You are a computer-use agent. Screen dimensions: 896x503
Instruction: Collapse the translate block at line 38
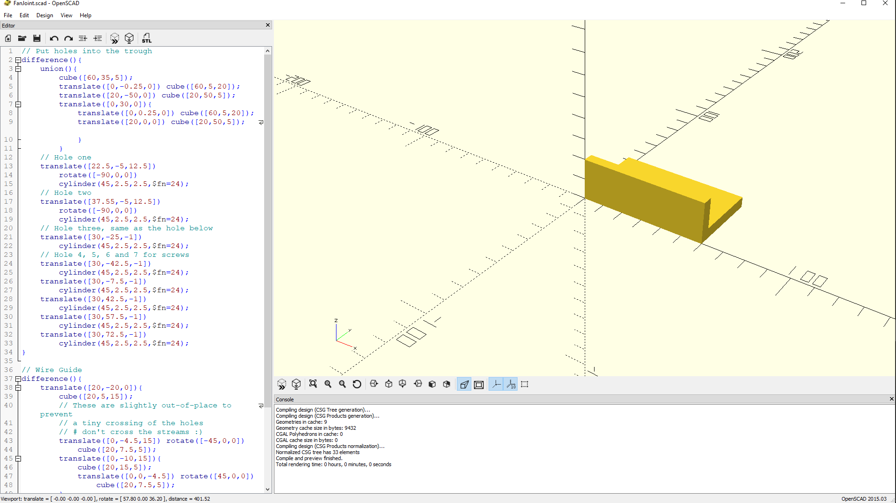[x=18, y=388]
